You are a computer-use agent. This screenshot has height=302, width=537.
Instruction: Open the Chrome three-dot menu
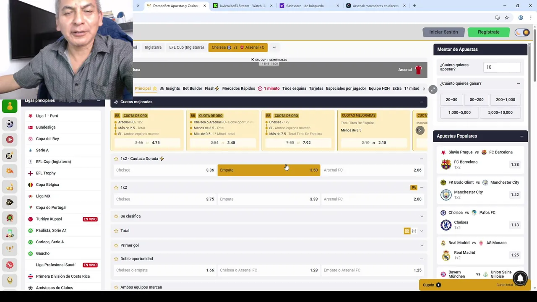tap(531, 18)
